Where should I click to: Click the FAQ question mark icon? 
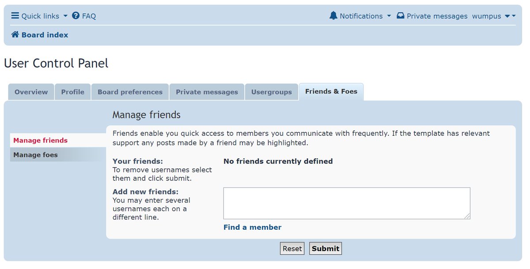coord(76,16)
